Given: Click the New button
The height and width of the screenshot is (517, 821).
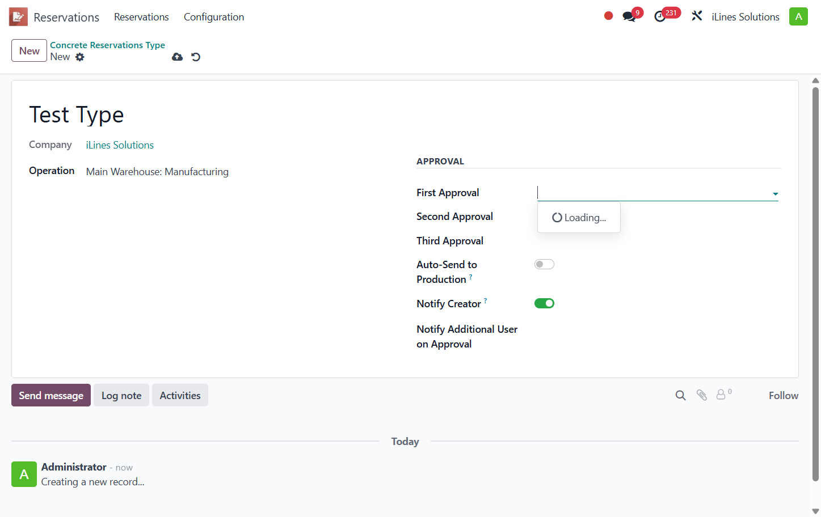Looking at the screenshot, I should 30,50.
